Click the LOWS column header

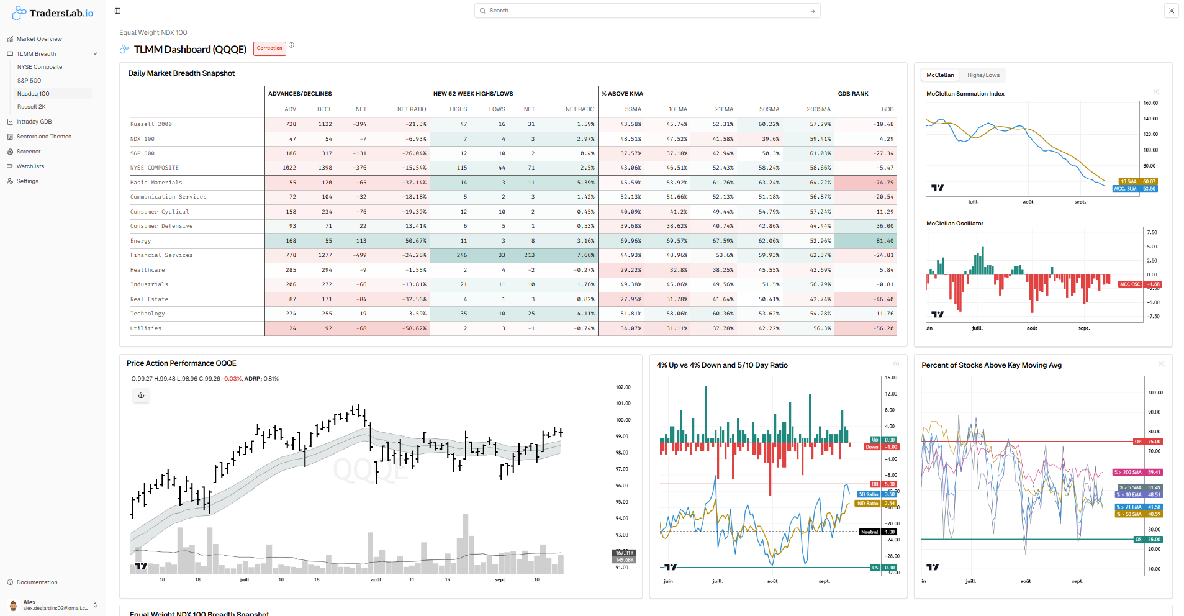497,109
